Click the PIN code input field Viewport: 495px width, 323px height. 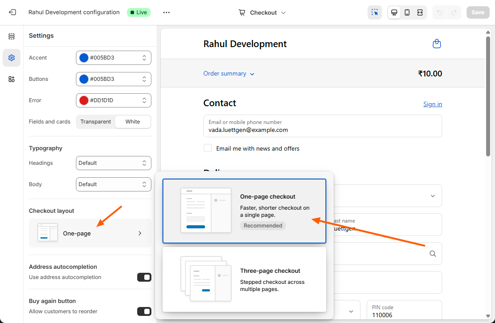[x=404, y=311]
